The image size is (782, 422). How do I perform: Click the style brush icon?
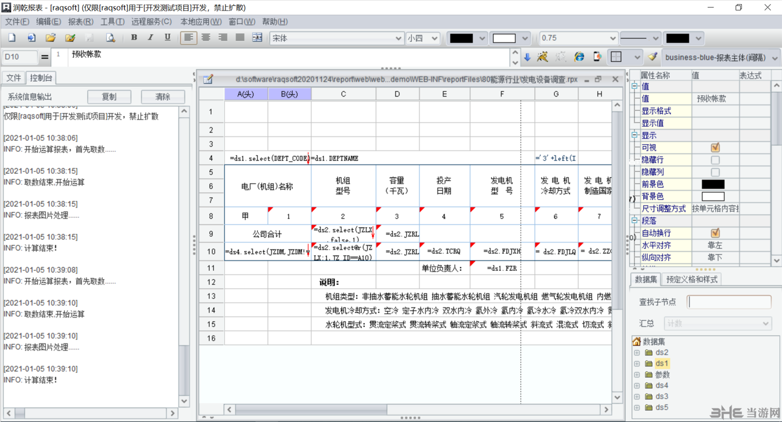[652, 57]
